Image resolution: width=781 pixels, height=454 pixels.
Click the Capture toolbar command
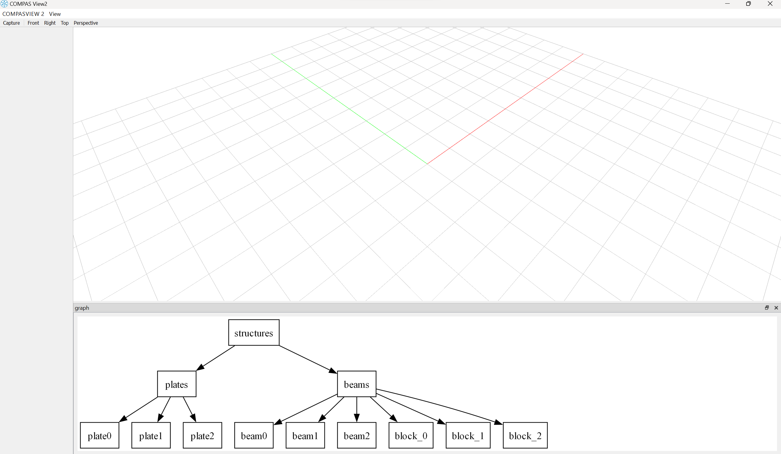pos(11,23)
